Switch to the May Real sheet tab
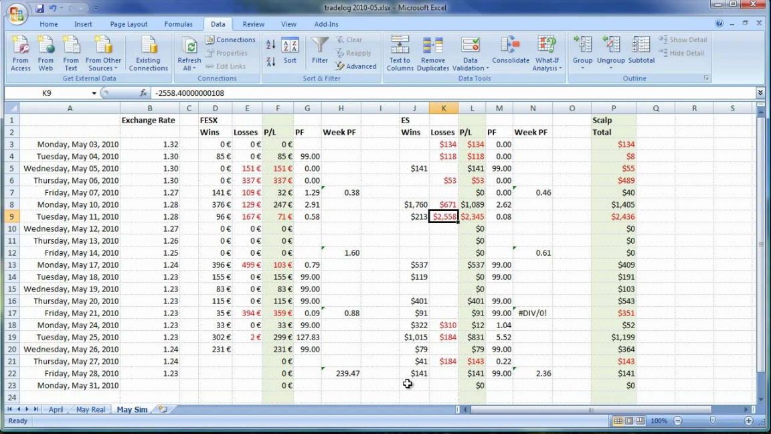Screen dimensions: 771x434 [90, 409]
